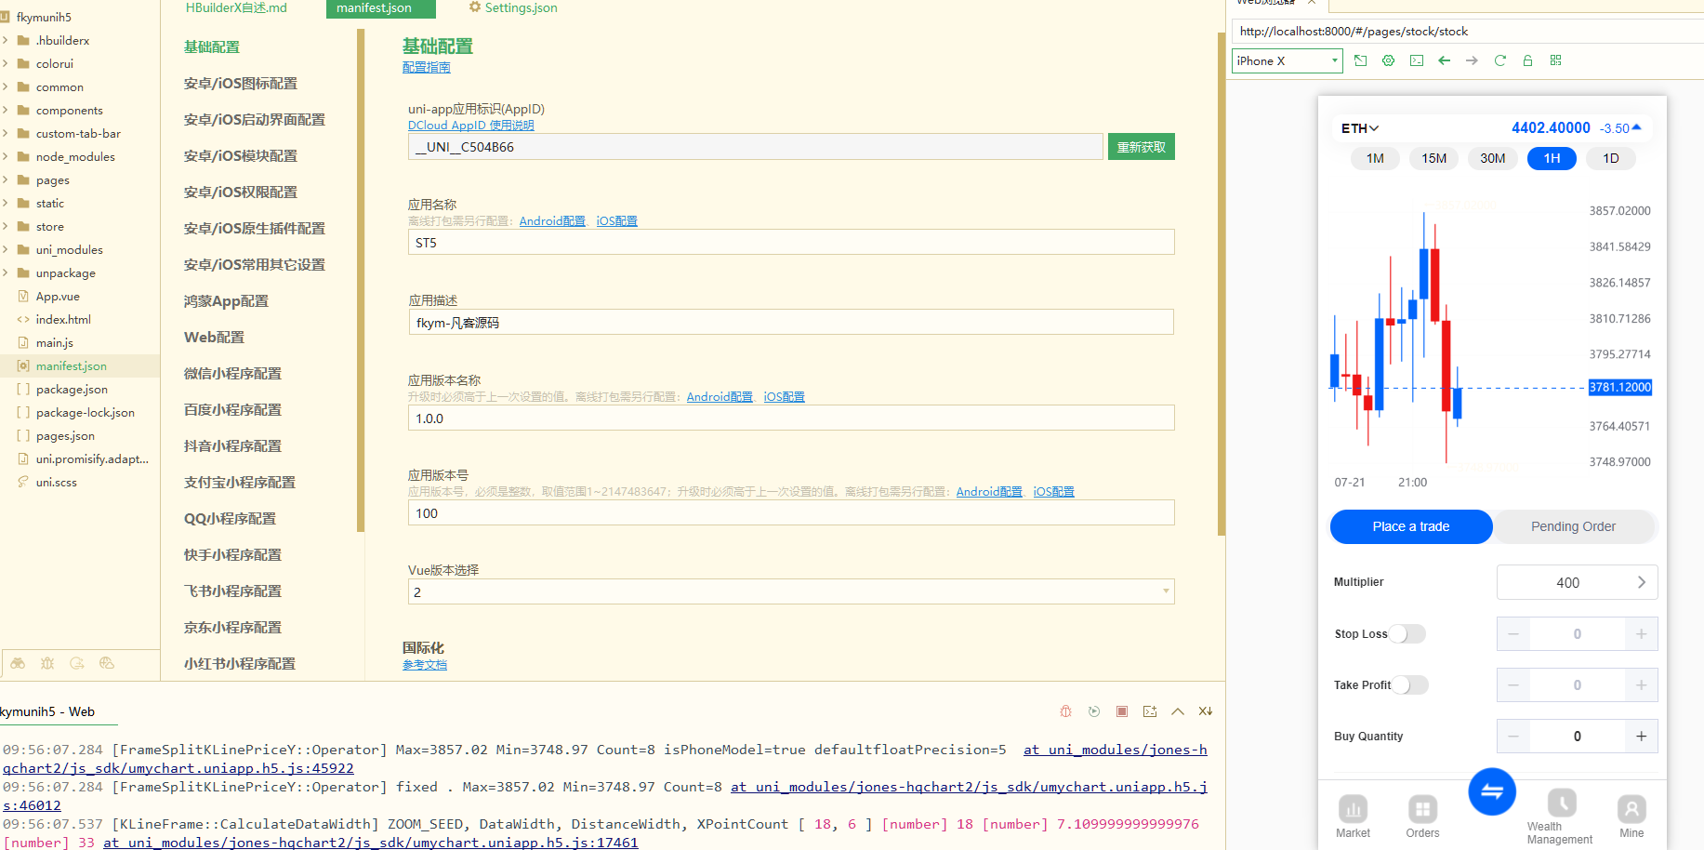Stop the running process with the square icon

pyautogui.click(x=1122, y=711)
